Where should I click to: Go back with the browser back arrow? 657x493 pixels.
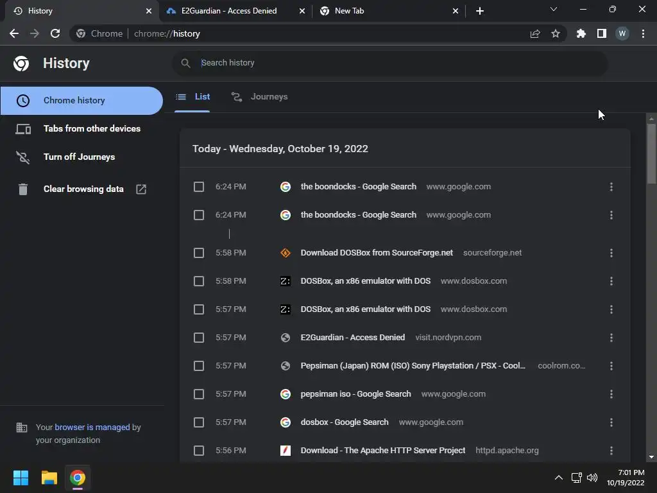click(14, 33)
